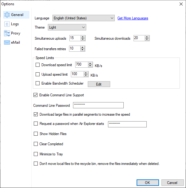Check Show Hidden Files option
The image size is (186, 188).
point(36,134)
